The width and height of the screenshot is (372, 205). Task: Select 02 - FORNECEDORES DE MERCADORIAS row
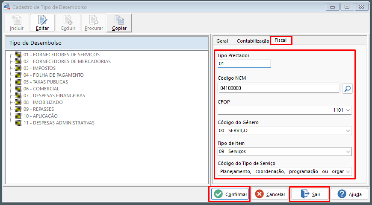[67, 61]
